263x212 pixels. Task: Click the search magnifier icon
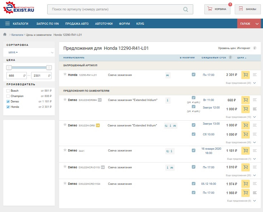(x=185, y=9)
